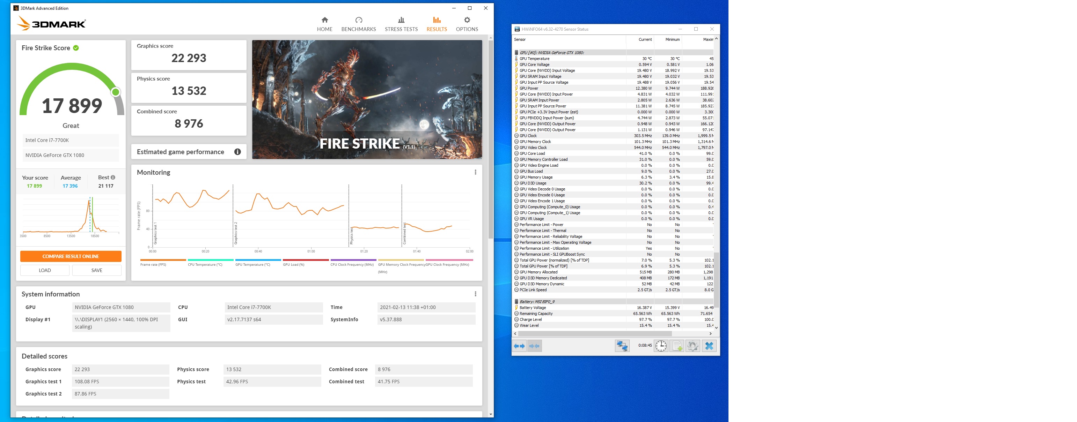Open the Monitoring panel three-dot menu
This screenshot has height=422, width=1077.
[x=475, y=172]
